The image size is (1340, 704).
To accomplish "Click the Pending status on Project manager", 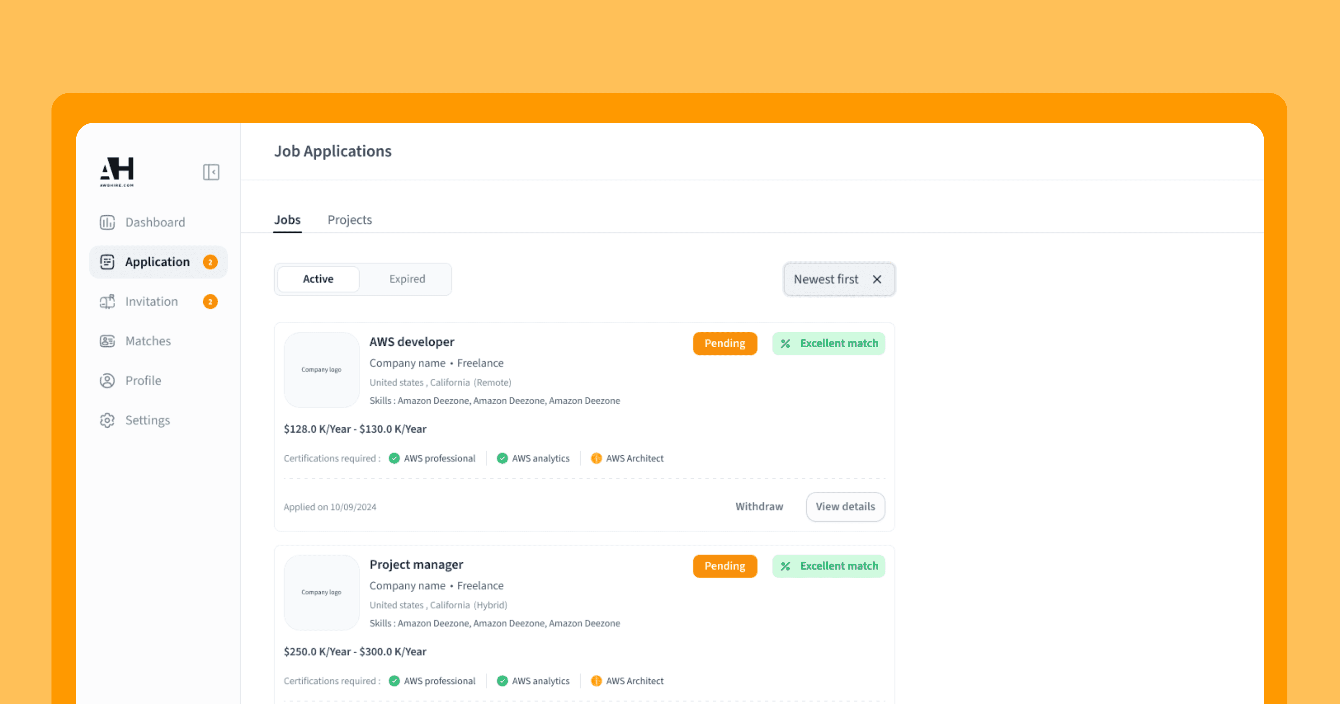I will (x=724, y=566).
